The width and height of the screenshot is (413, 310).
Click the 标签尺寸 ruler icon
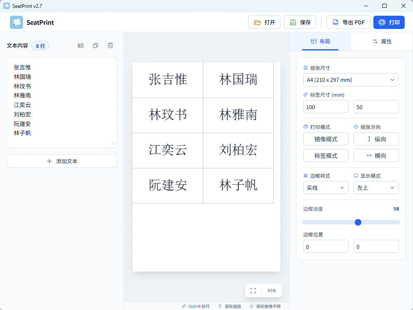pos(306,95)
